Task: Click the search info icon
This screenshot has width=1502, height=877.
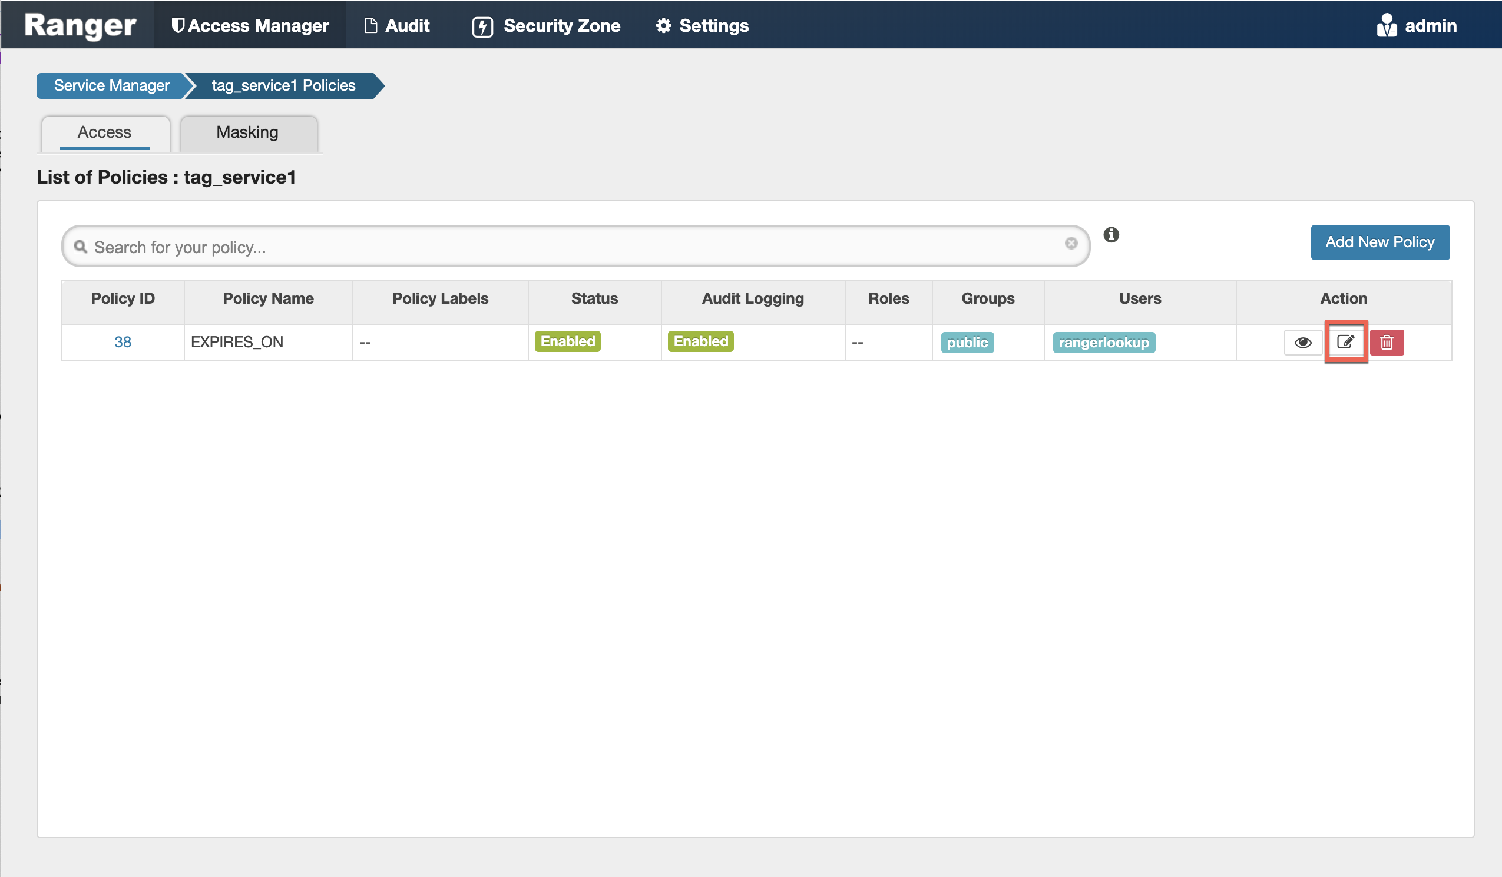Action: coord(1111,235)
